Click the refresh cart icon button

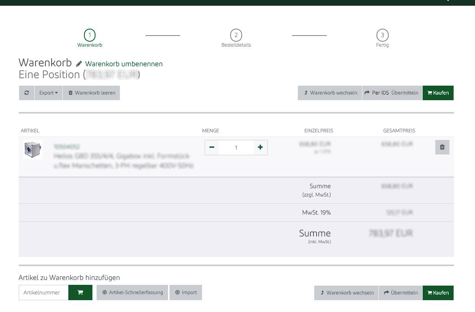[26, 93]
